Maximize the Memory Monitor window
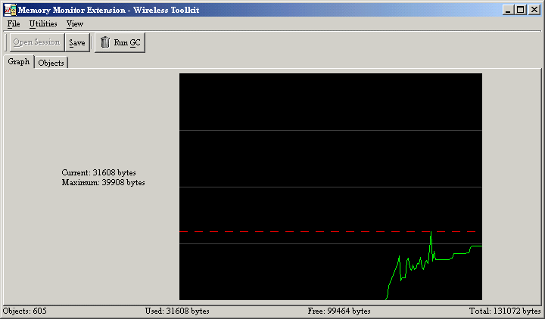The height and width of the screenshot is (319, 545). [x=520, y=10]
